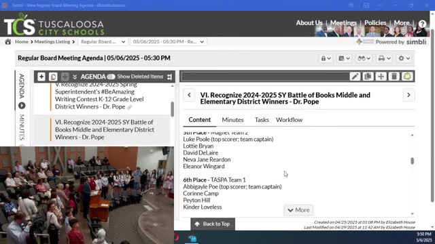Go to next agenda item arrow
Viewport: 435px width, 244px height.
pyautogui.click(x=408, y=95)
